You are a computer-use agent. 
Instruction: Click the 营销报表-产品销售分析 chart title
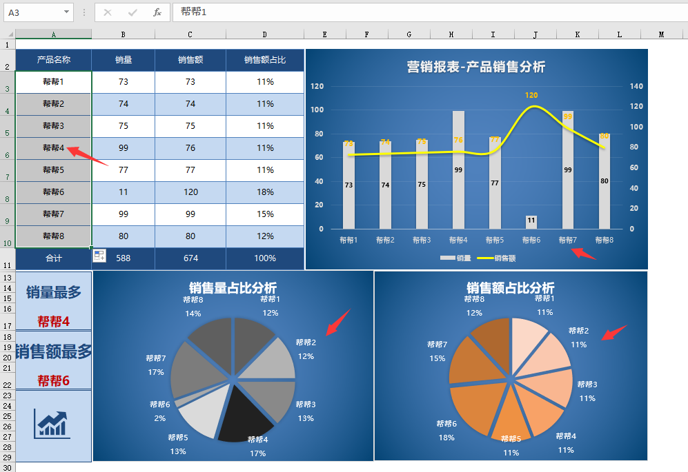pyautogui.click(x=476, y=67)
